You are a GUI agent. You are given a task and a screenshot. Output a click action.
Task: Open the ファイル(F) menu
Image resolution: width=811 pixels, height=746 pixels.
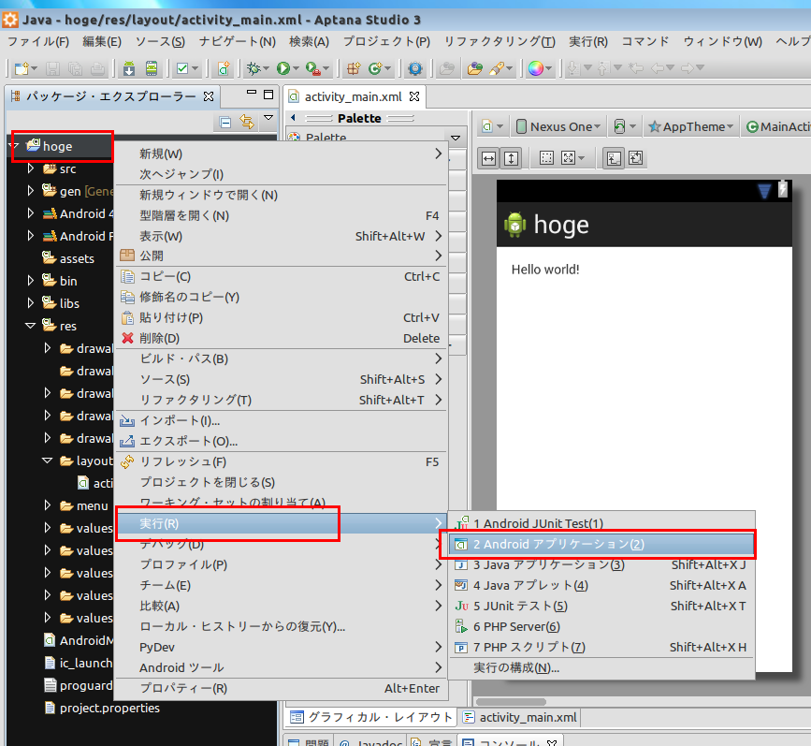(x=38, y=41)
